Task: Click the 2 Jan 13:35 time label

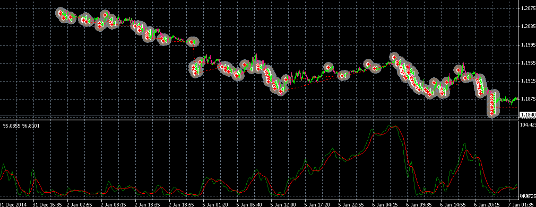Action: (148, 204)
